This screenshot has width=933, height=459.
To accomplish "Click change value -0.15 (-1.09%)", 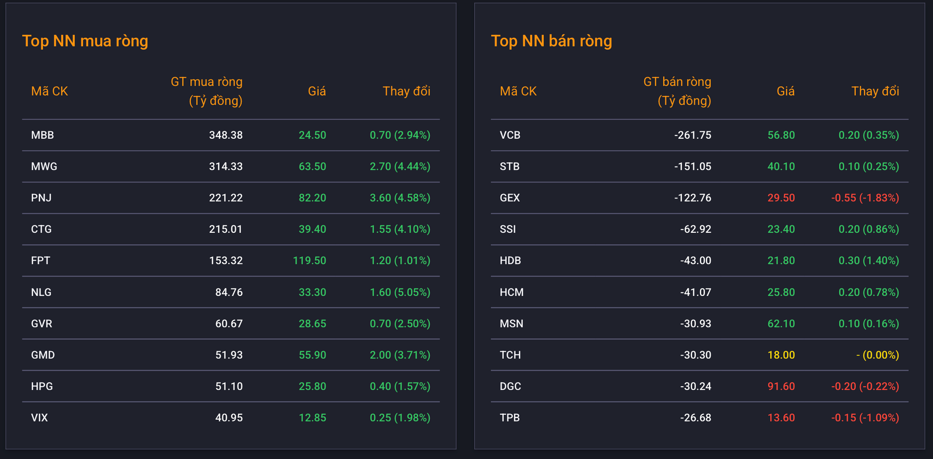I will (x=865, y=418).
